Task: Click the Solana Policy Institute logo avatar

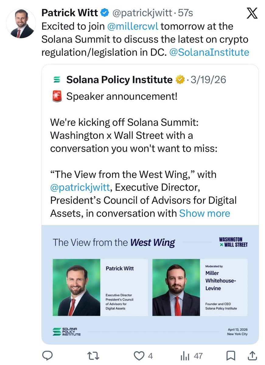Action: click(x=56, y=80)
